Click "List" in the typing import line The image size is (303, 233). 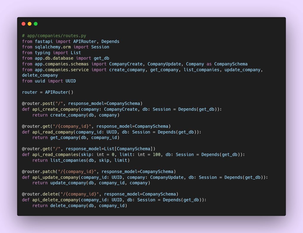(x=76, y=53)
